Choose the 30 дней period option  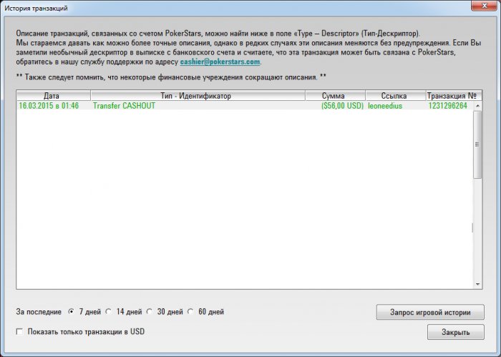149,311
